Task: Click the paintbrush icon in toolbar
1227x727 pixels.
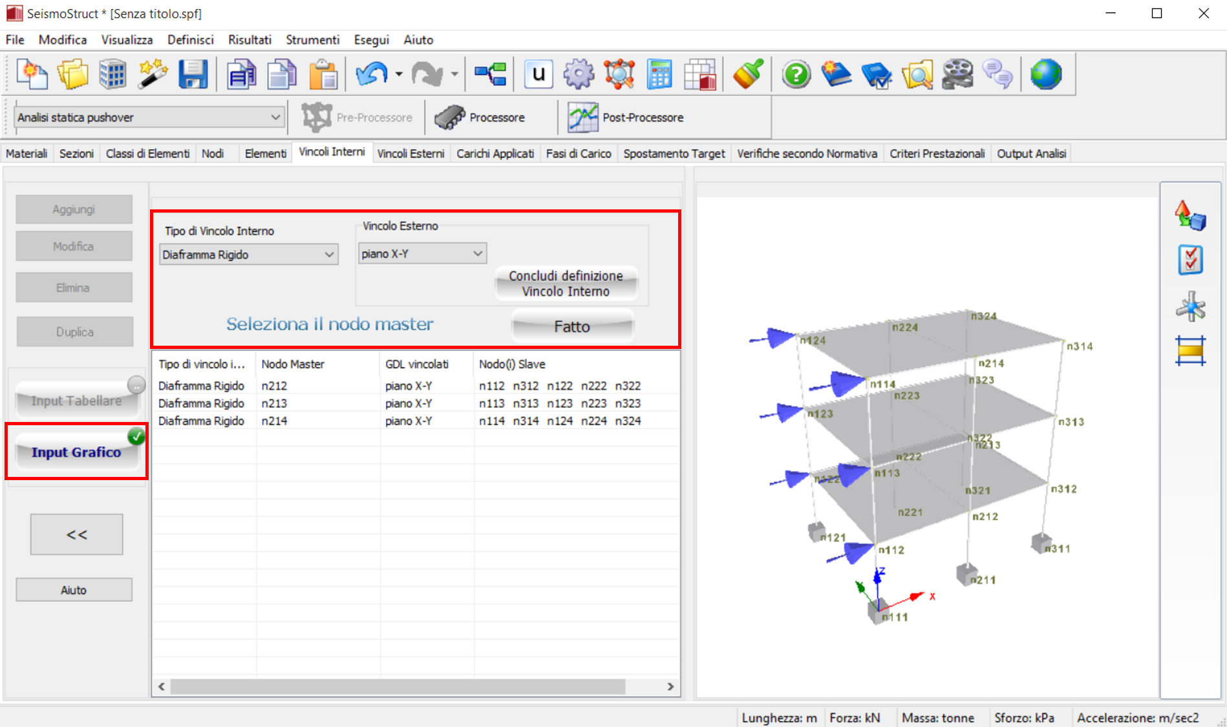Action: click(x=748, y=74)
